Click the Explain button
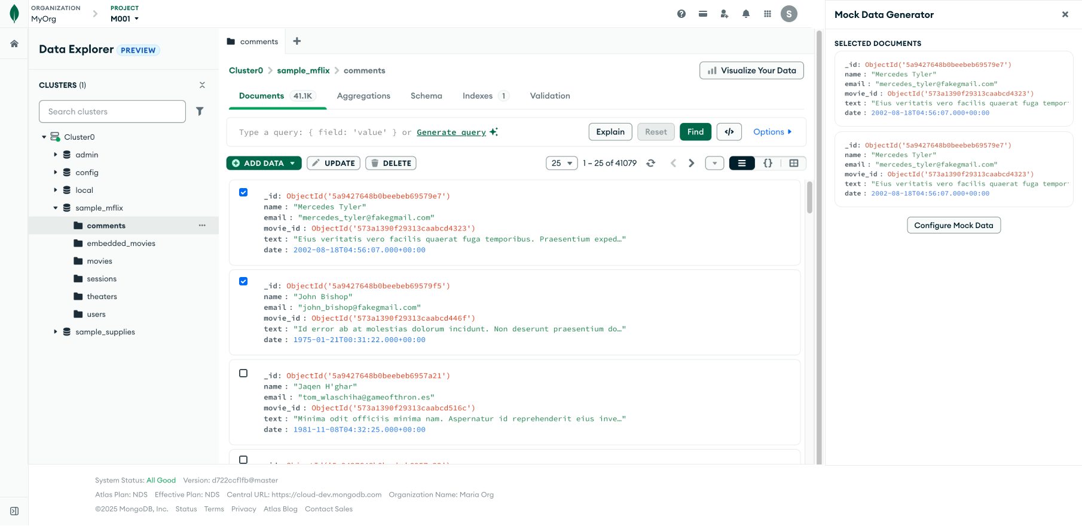Image resolution: width=1082 pixels, height=526 pixels. tap(610, 132)
